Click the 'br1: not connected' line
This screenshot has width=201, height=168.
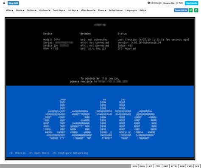click(94, 40)
